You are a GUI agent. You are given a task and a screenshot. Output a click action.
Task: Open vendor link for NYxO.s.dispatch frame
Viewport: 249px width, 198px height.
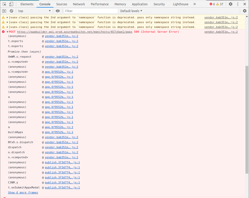click(61, 142)
